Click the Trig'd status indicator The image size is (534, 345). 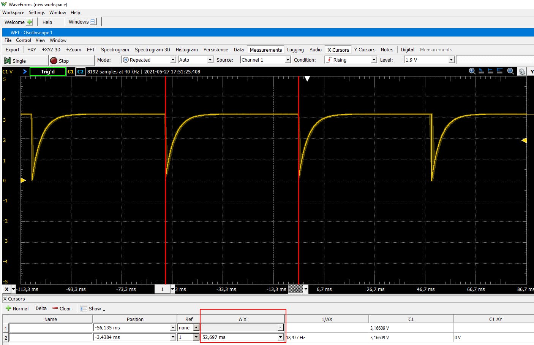click(x=48, y=72)
